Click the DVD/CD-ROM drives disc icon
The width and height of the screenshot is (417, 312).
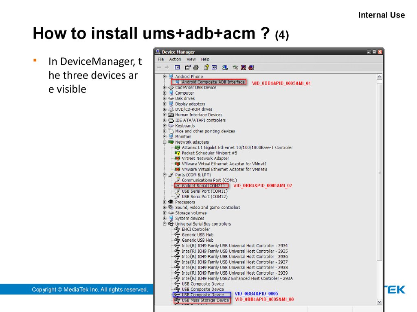tap(171, 109)
